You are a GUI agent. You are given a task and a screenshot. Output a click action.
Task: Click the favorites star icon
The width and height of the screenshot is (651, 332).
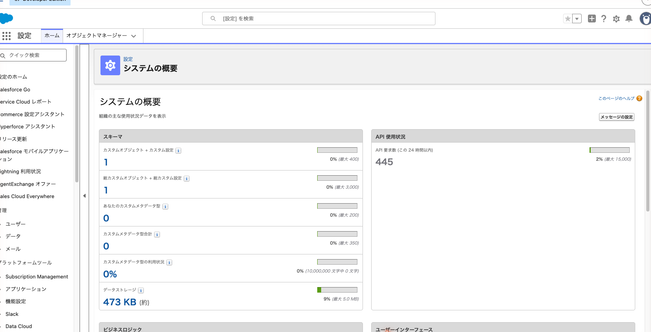point(567,19)
